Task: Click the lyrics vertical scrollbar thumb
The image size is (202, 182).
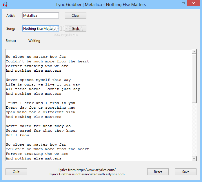Action: pyautogui.click(x=194, y=79)
